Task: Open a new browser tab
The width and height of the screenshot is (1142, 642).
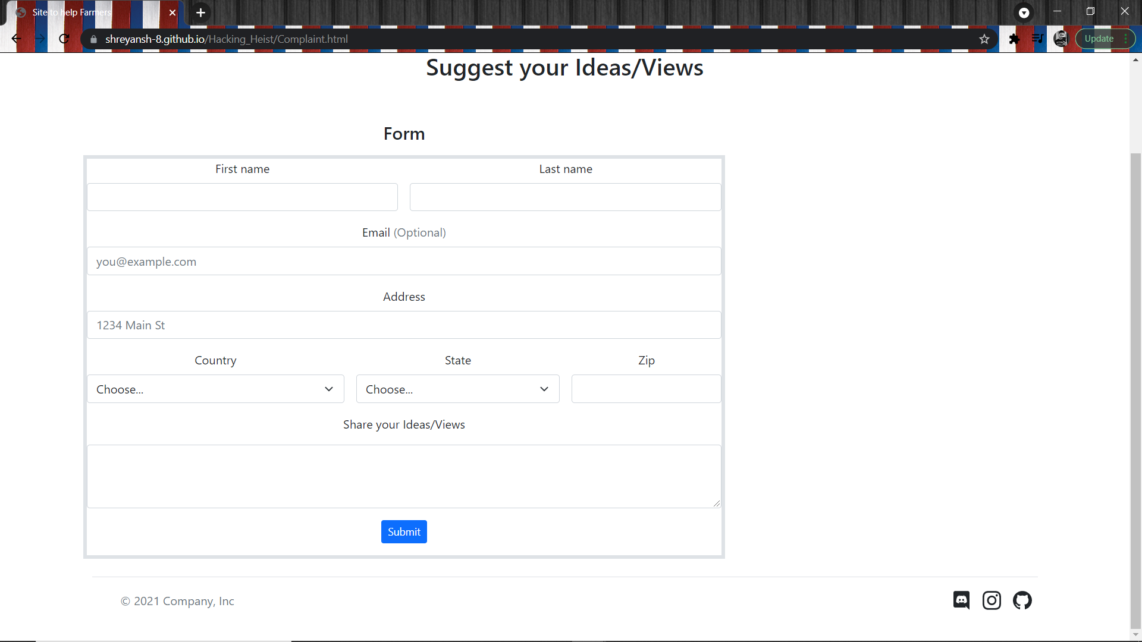Action: coord(201,12)
